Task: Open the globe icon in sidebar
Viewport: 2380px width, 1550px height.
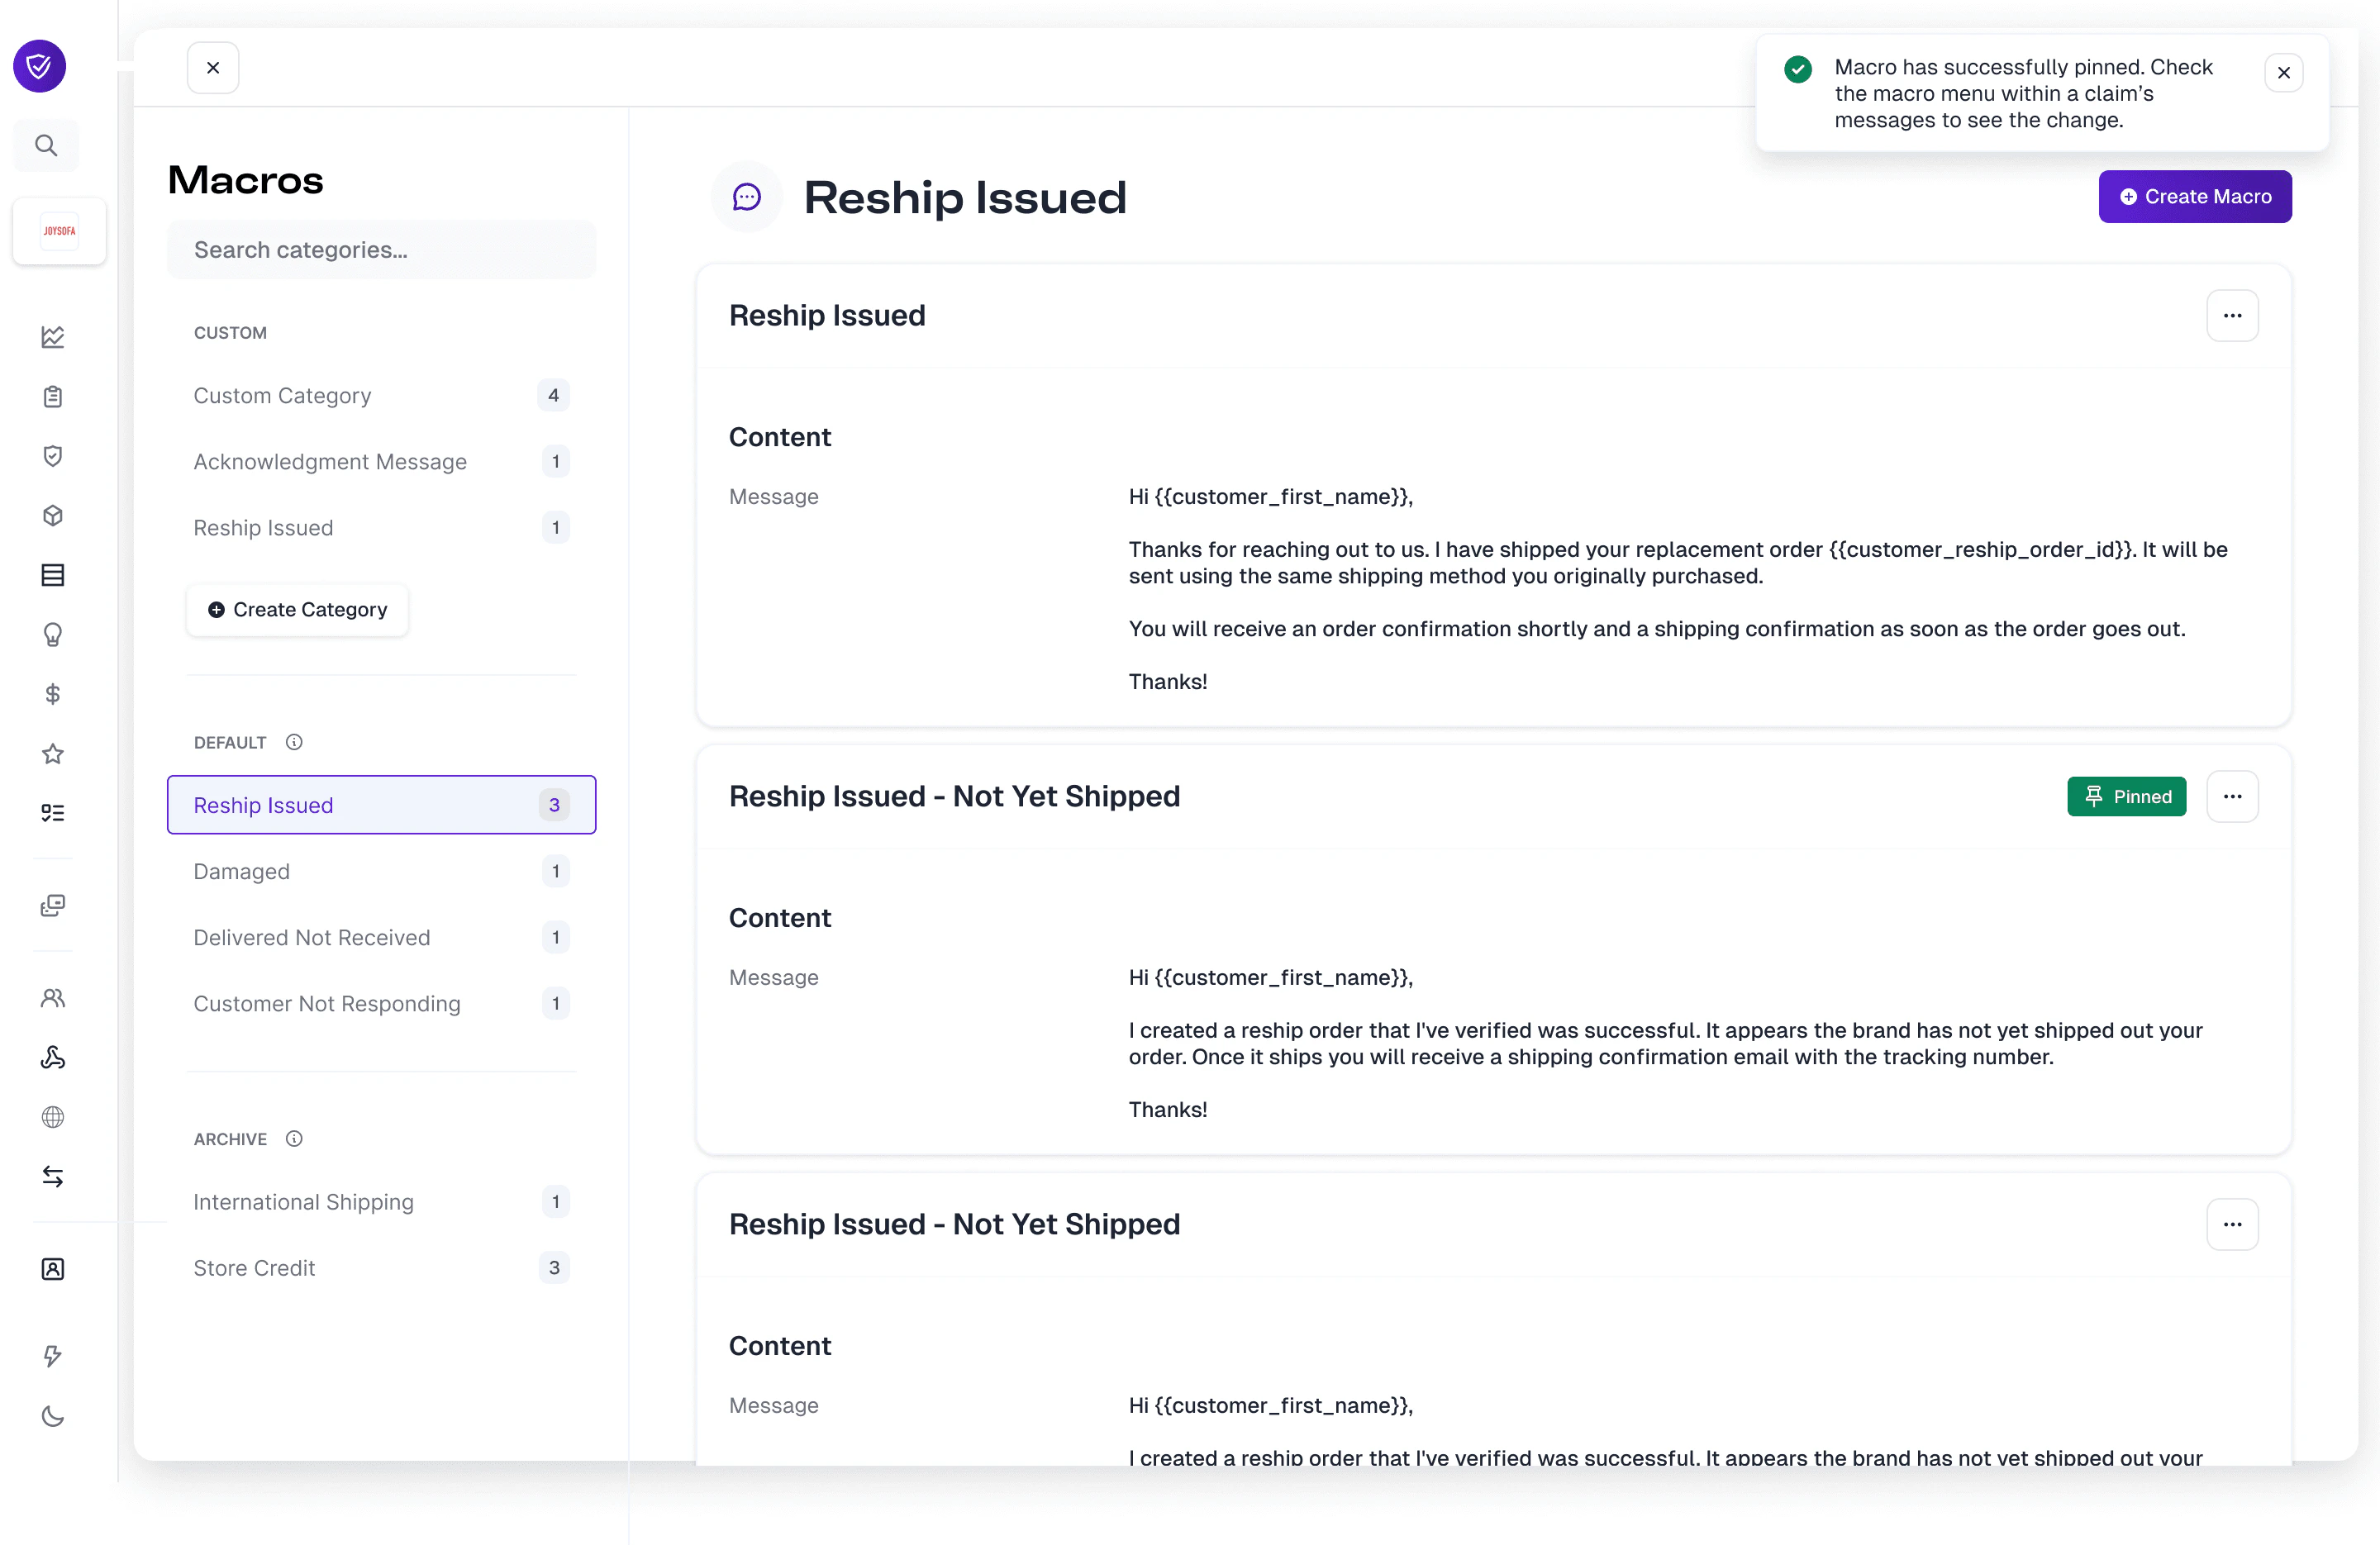Action: (x=53, y=1117)
